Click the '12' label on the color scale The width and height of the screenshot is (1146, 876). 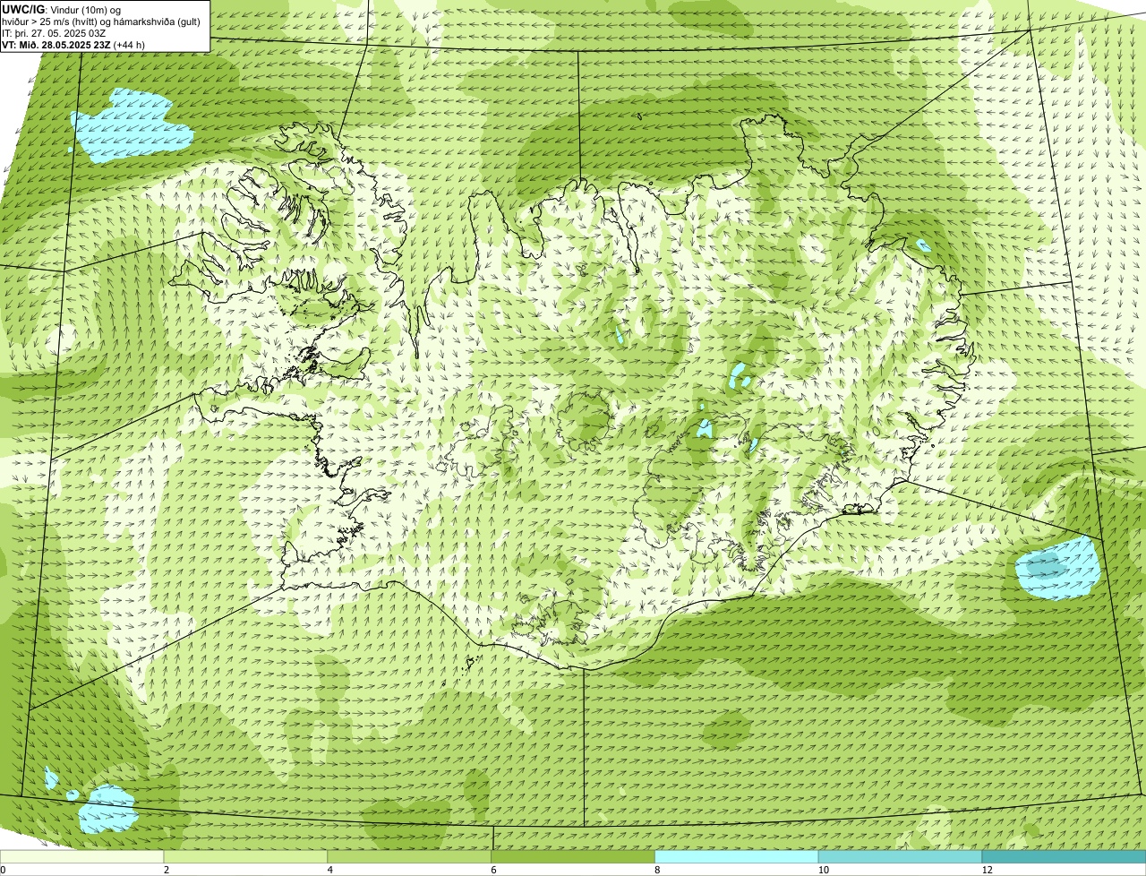(x=987, y=870)
